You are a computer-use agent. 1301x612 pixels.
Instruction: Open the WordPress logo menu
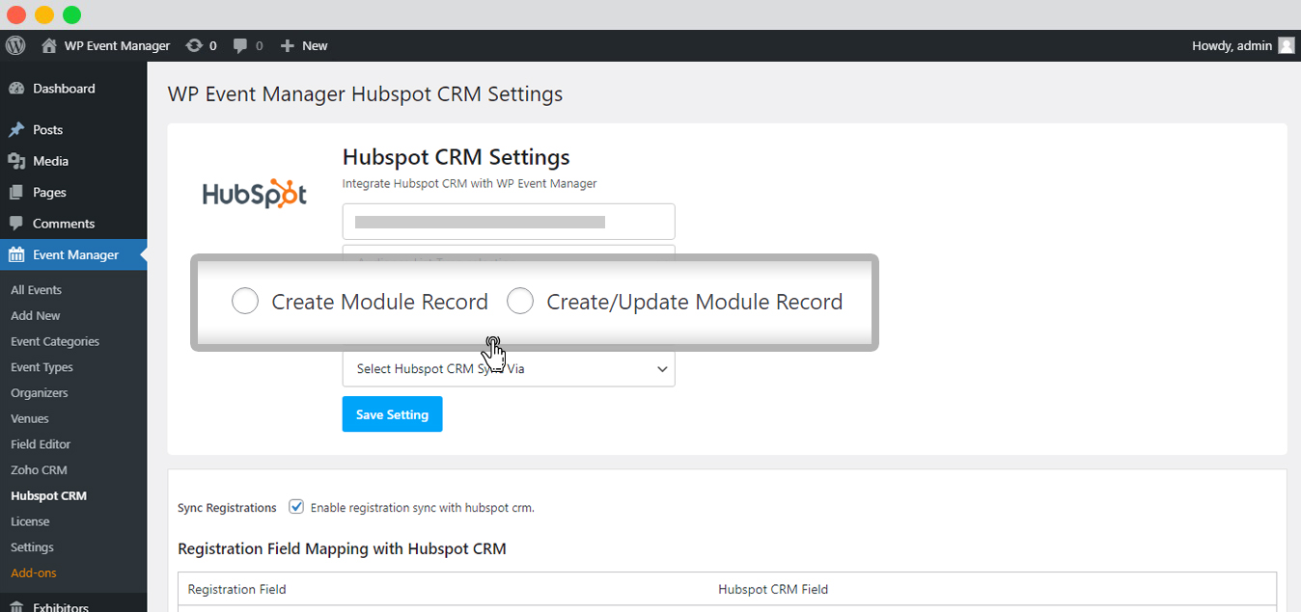[x=15, y=45]
